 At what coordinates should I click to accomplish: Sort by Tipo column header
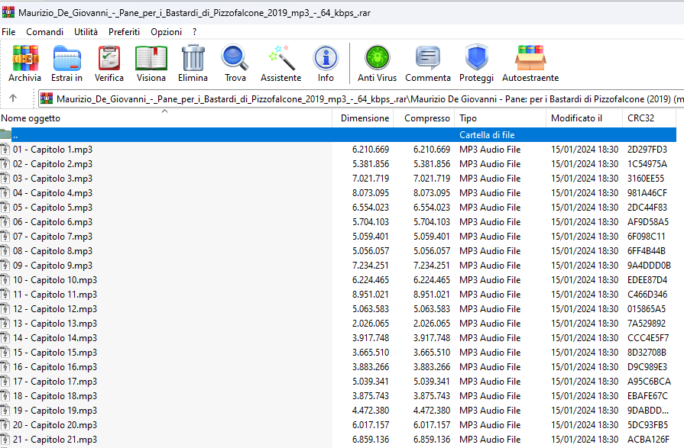500,118
